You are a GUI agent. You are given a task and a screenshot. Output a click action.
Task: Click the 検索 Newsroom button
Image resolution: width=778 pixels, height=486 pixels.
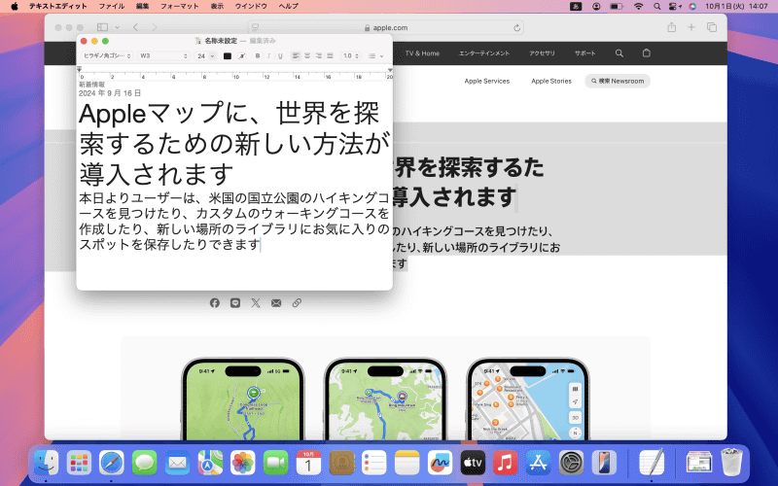pos(618,81)
